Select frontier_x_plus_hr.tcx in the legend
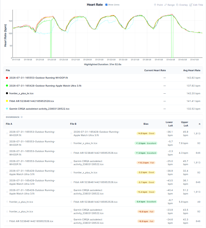The image size is (206, 228). (x=21, y=93)
